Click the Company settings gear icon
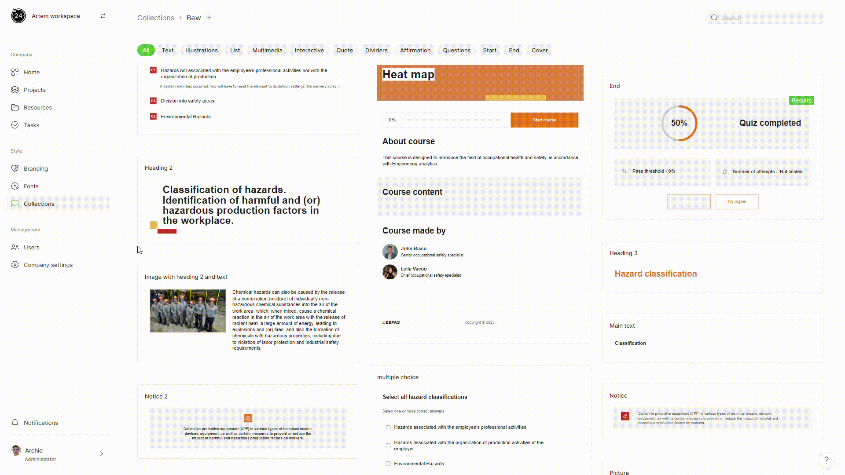845x475 pixels. coord(15,265)
